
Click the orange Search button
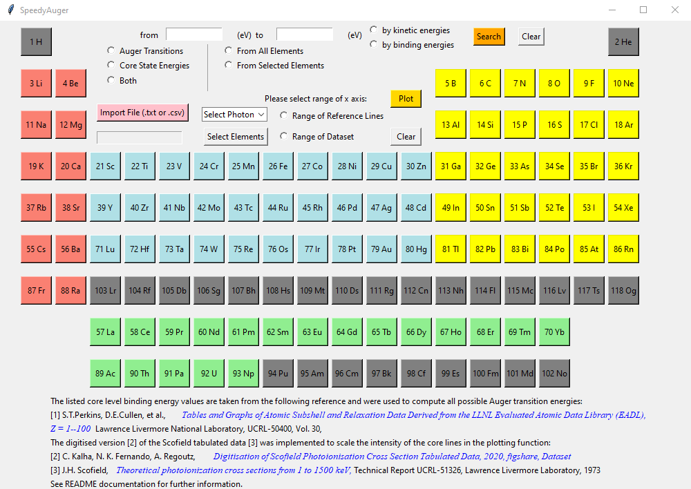489,37
